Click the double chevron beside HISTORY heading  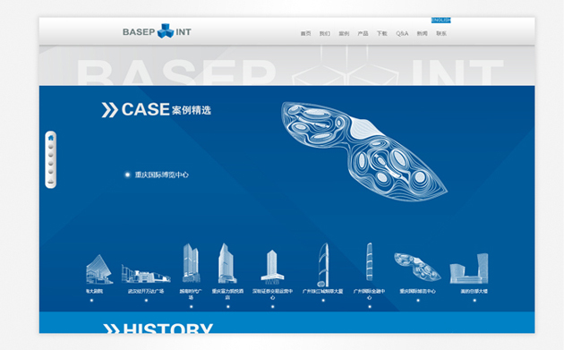(112, 329)
